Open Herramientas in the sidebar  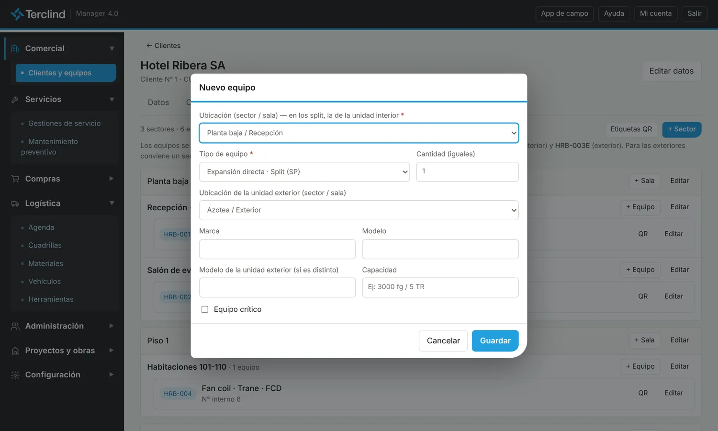coord(51,299)
